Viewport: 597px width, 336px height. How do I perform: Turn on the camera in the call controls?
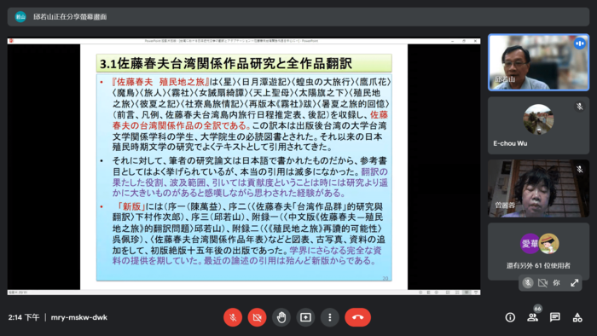[x=257, y=317]
